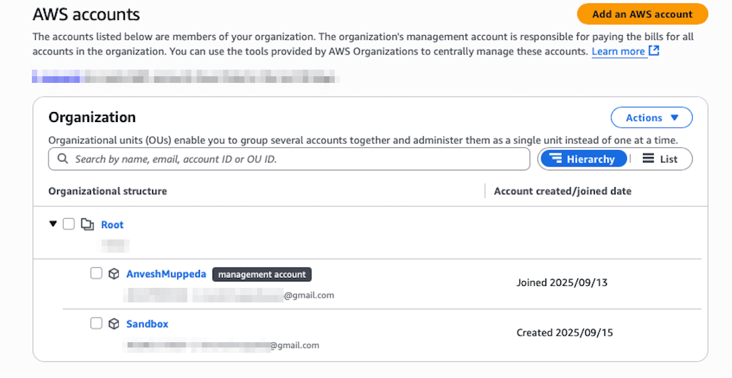Click the AnveshMuppeda account cube icon
The height and width of the screenshot is (378, 732).
pyautogui.click(x=114, y=274)
